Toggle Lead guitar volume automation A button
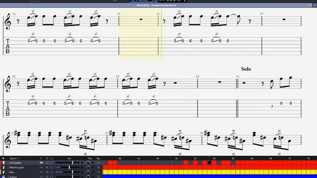Screen dimensions: 317x178 click(82, 163)
